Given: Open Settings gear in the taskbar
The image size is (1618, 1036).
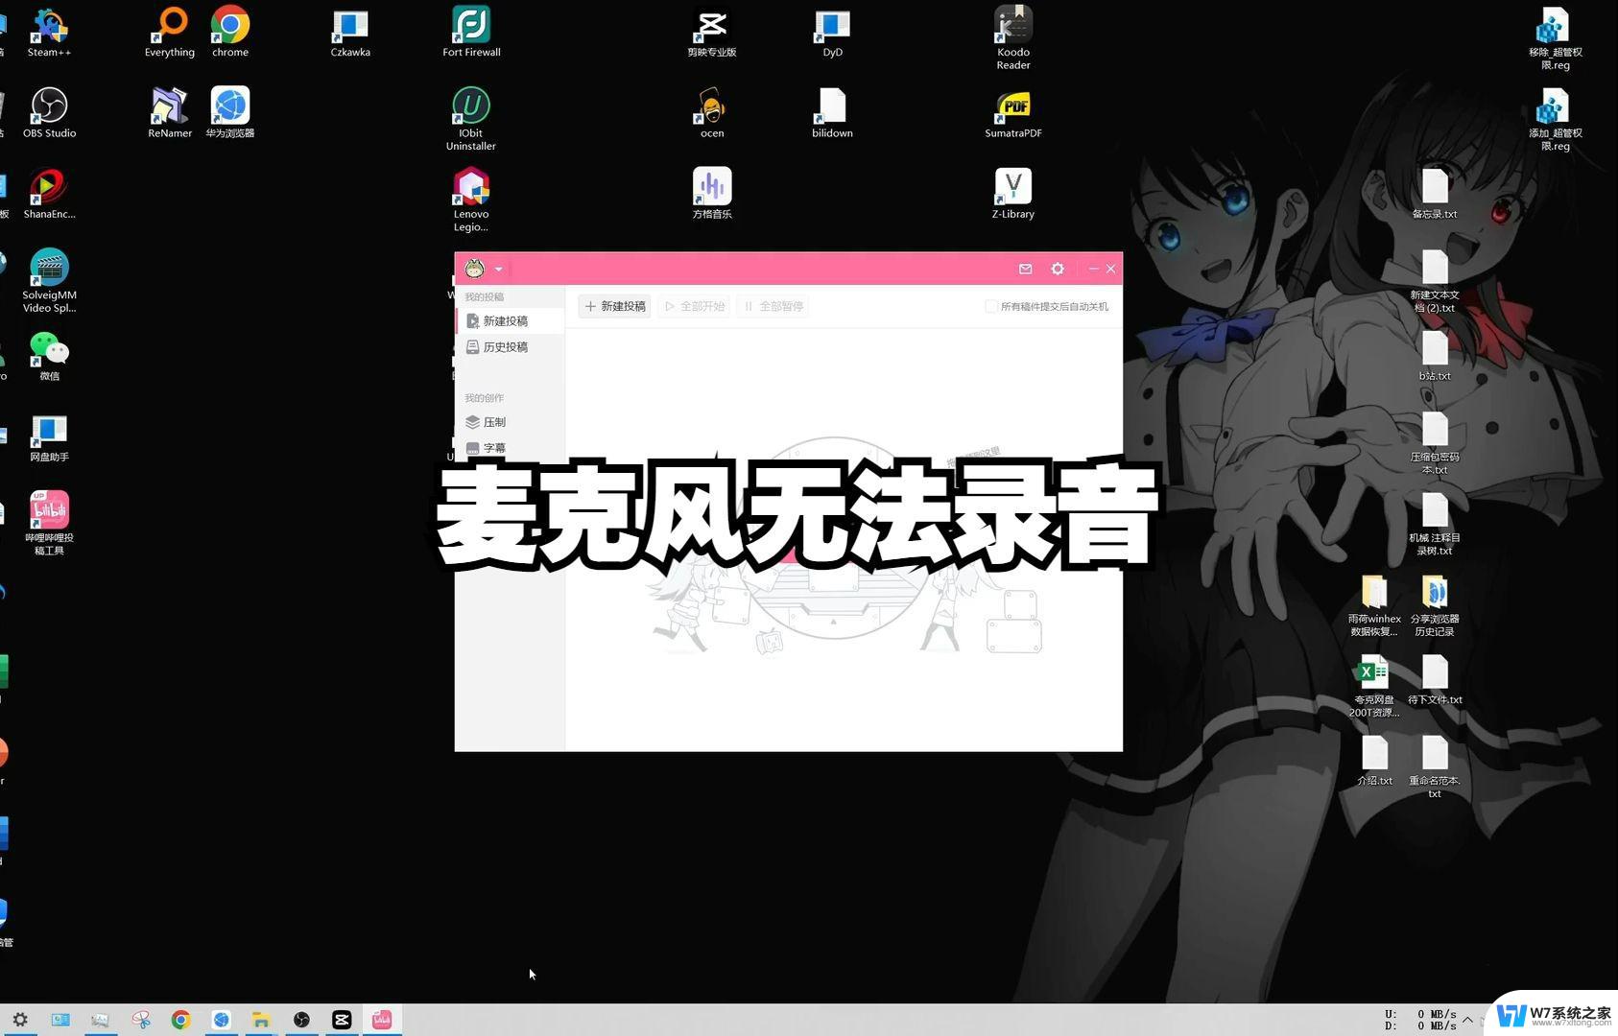Looking at the screenshot, I should (20, 1020).
